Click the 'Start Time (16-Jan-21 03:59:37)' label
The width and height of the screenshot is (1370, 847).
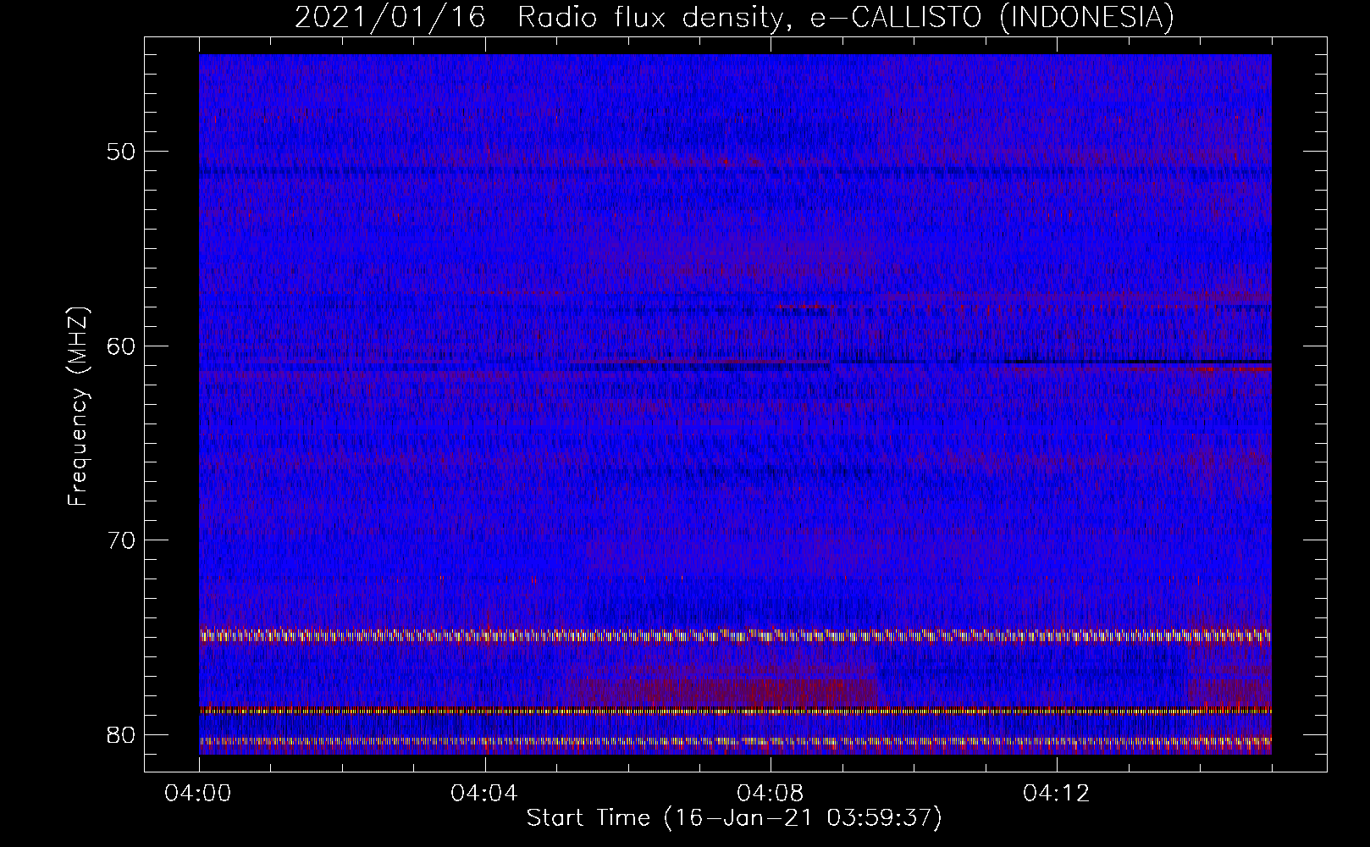[x=734, y=818]
